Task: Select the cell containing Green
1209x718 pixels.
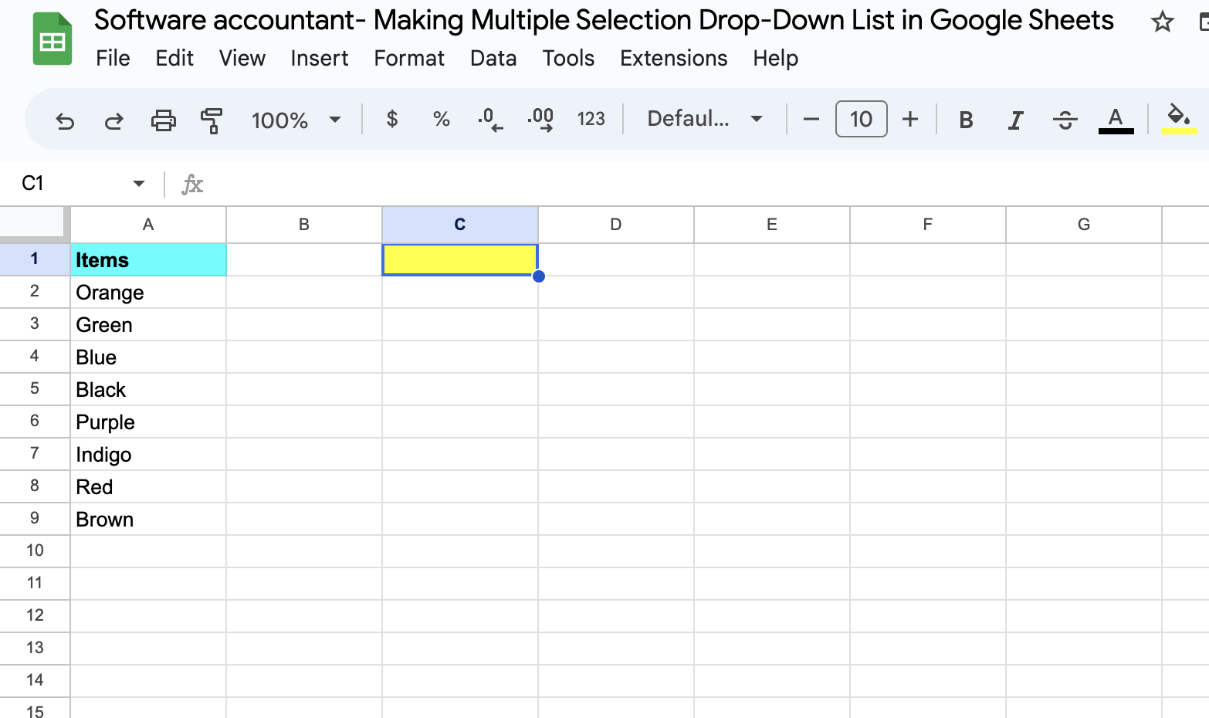Action: pyautogui.click(x=148, y=325)
